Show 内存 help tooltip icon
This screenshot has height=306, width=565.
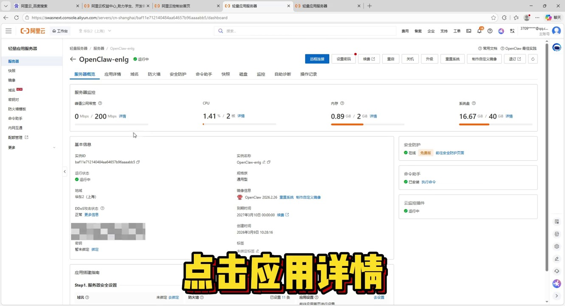342,103
